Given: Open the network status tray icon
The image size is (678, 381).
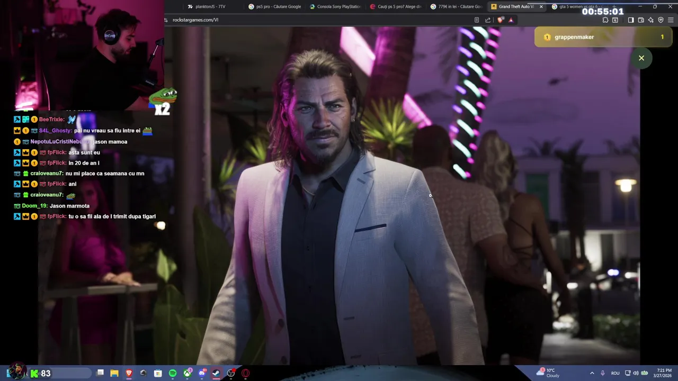Looking at the screenshot, I should point(628,373).
